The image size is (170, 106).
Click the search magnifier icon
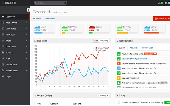[x=65, y=3]
